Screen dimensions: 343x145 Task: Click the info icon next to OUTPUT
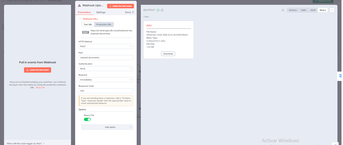(x=162, y=10)
